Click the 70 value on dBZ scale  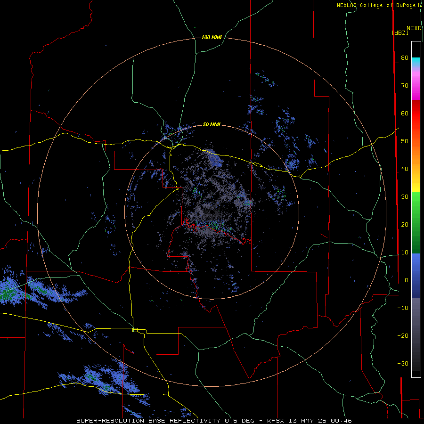click(405, 86)
